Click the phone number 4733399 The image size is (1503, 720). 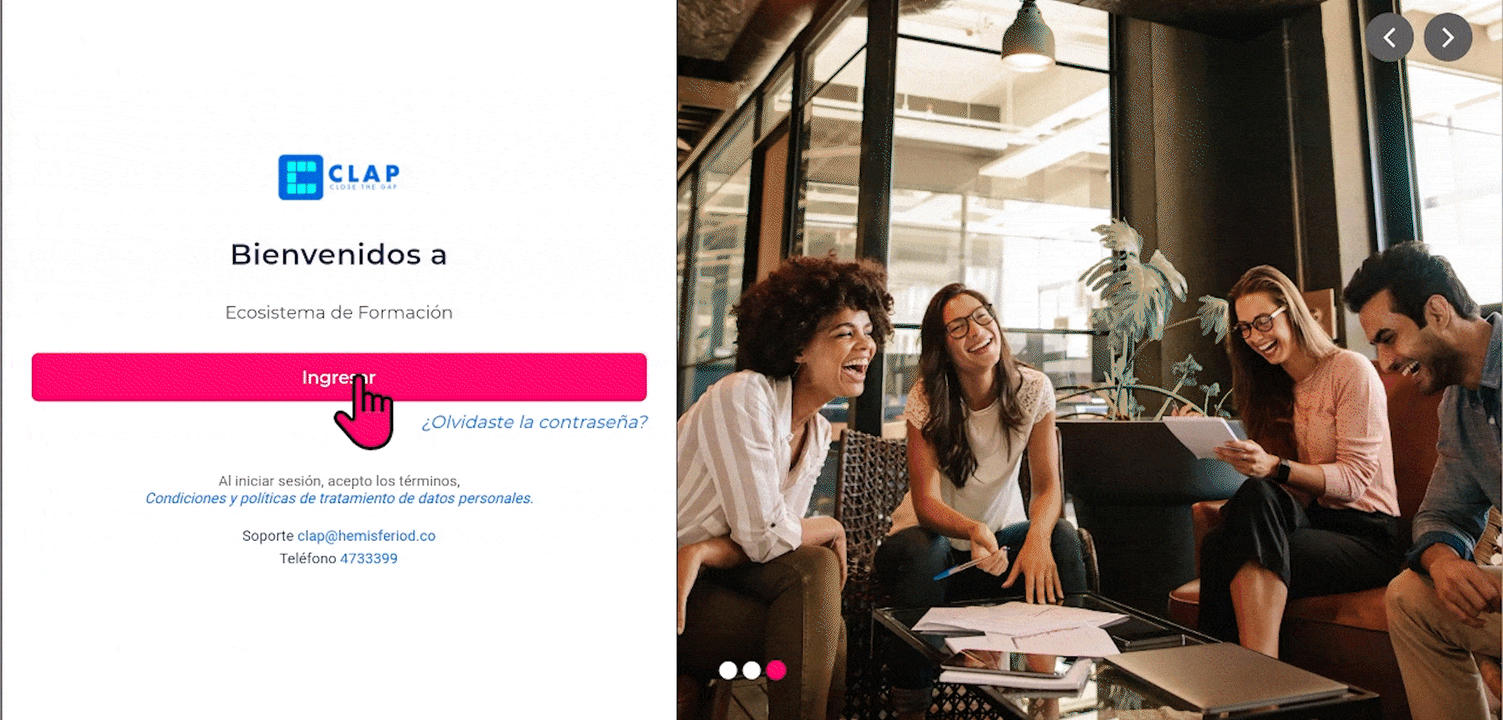[369, 559]
